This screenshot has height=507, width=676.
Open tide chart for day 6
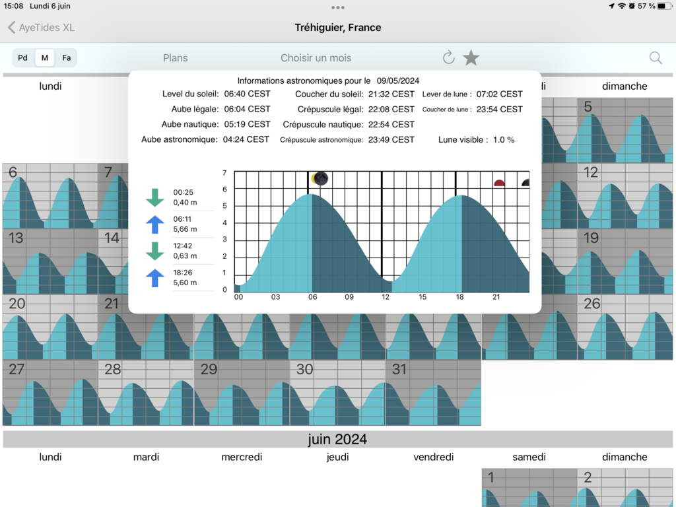pos(50,195)
